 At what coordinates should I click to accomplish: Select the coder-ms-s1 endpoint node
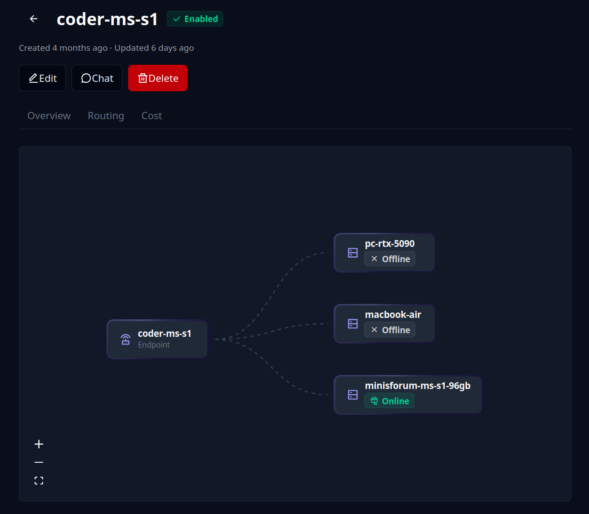click(x=157, y=339)
